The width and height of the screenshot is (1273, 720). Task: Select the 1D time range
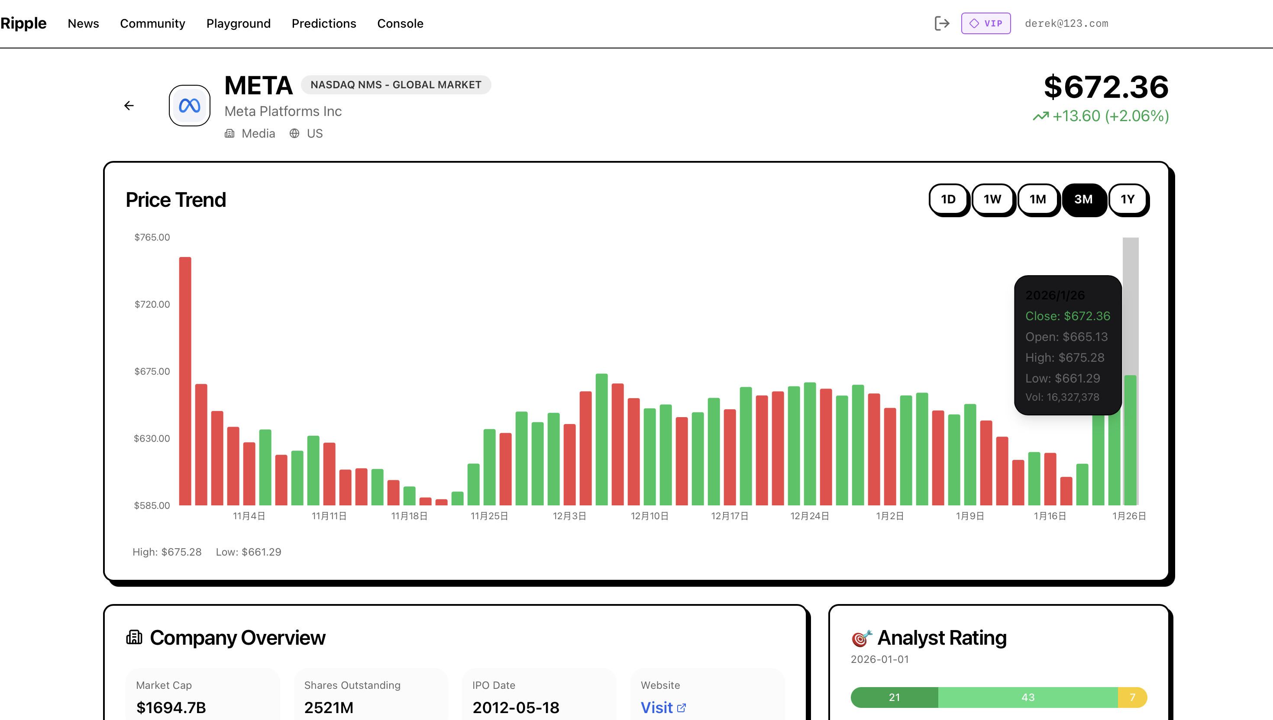948,199
